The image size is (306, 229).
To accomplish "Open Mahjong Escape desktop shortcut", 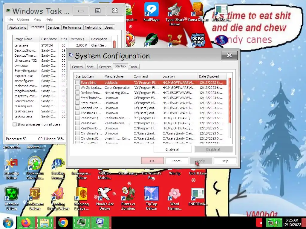I will point(82,199).
